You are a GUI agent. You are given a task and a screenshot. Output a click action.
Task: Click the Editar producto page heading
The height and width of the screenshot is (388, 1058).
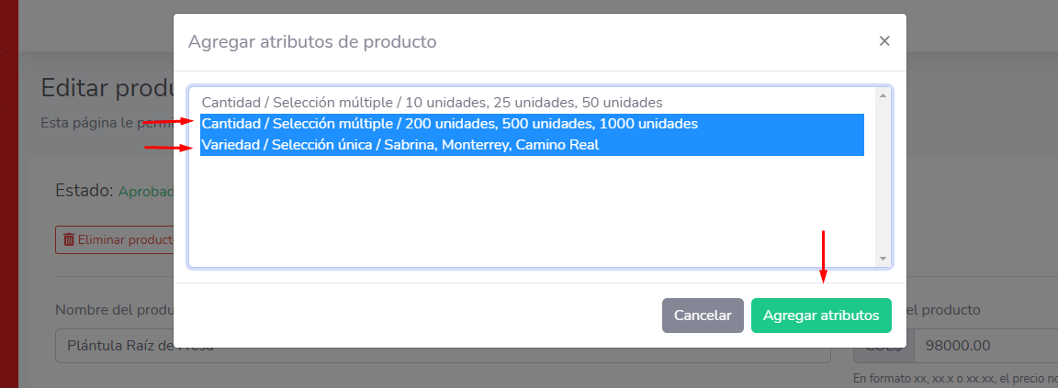click(107, 88)
